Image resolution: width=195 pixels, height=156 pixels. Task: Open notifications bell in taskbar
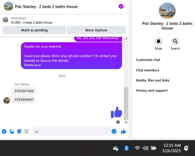click(186, 148)
